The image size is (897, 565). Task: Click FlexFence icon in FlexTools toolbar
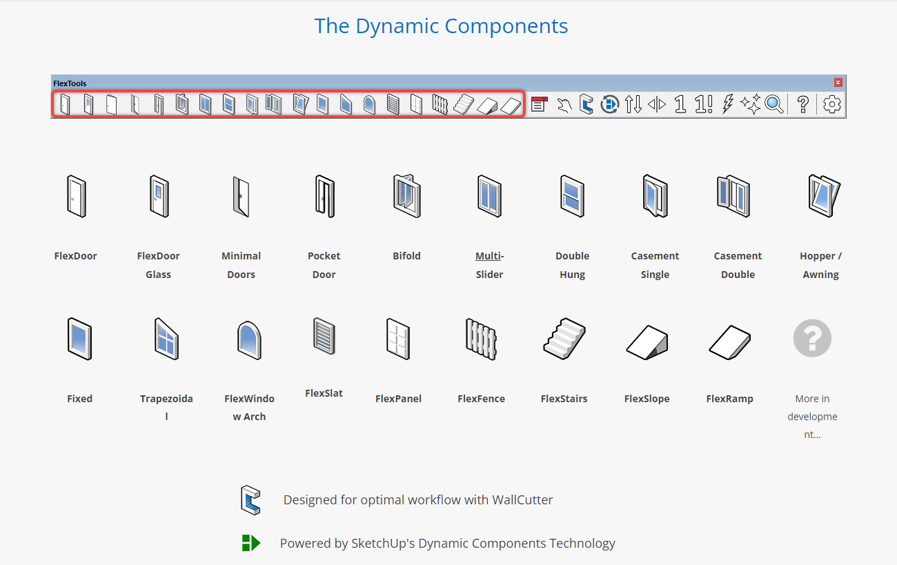coord(440,104)
